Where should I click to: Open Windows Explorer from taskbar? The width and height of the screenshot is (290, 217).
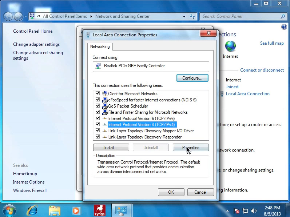point(54,210)
